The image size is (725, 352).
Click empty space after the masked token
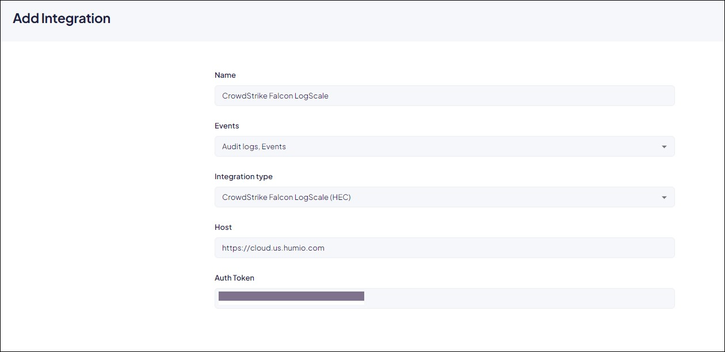518,298
